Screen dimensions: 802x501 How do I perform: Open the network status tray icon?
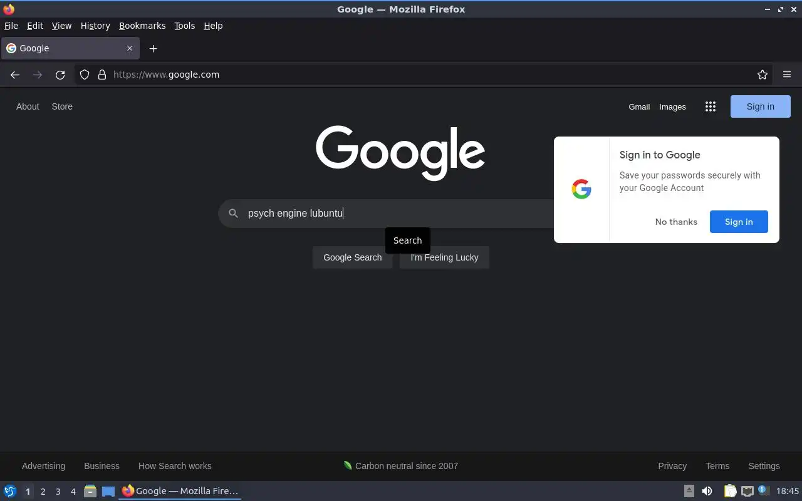[x=747, y=491]
